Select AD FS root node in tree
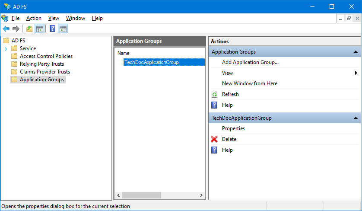The height and width of the screenshot is (211, 362). coord(19,41)
